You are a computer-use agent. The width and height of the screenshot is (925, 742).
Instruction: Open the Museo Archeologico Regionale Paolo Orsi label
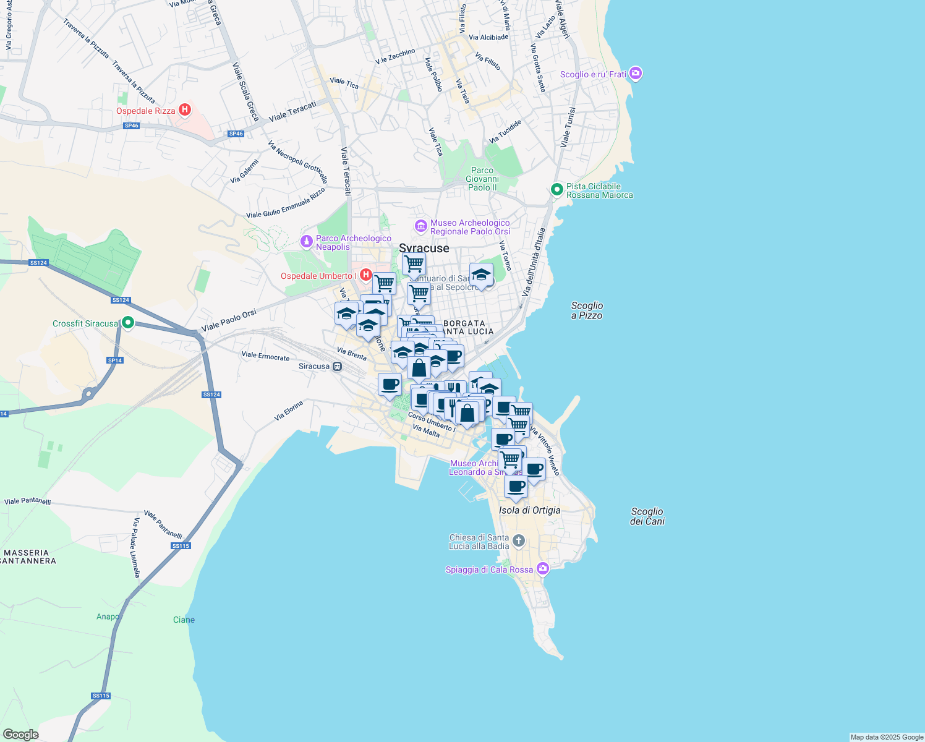pyautogui.click(x=471, y=227)
